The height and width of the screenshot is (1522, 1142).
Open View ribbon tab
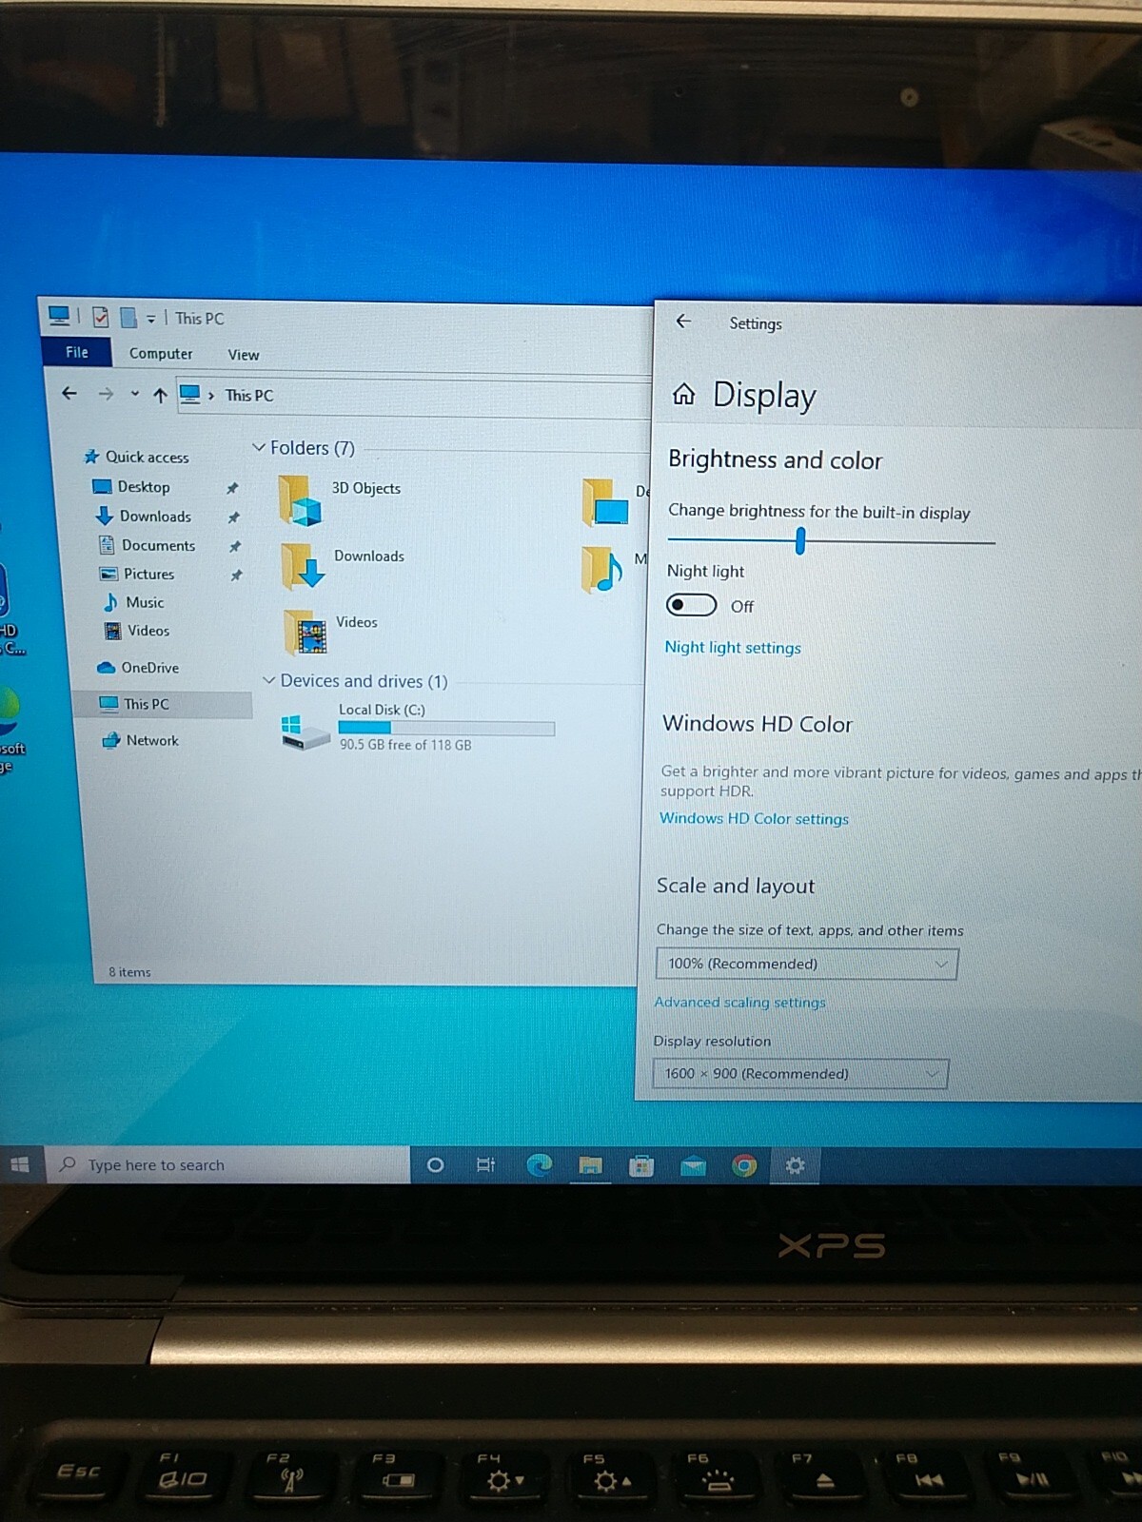[x=244, y=355]
